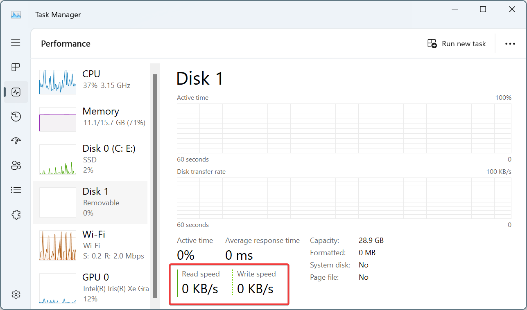This screenshot has width=527, height=310.
Task: Open Task Manager settings gear
Action: pos(16,294)
